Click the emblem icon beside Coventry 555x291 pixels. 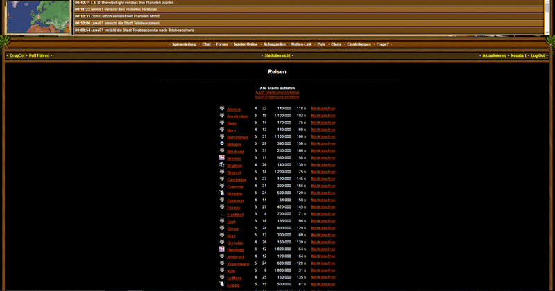(x=222, y=186)
